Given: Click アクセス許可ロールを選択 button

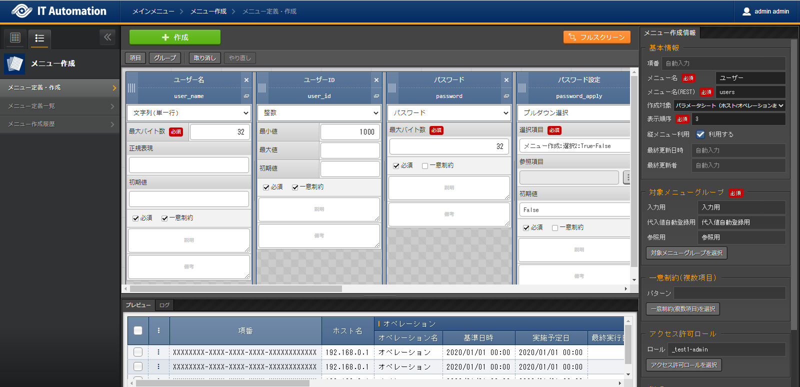Looking at the screenshot, I should [x=684, y=365].
